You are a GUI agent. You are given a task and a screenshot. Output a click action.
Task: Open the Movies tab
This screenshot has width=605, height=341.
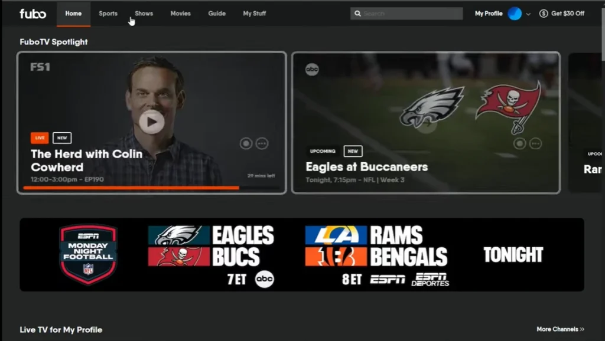point(181,14)
